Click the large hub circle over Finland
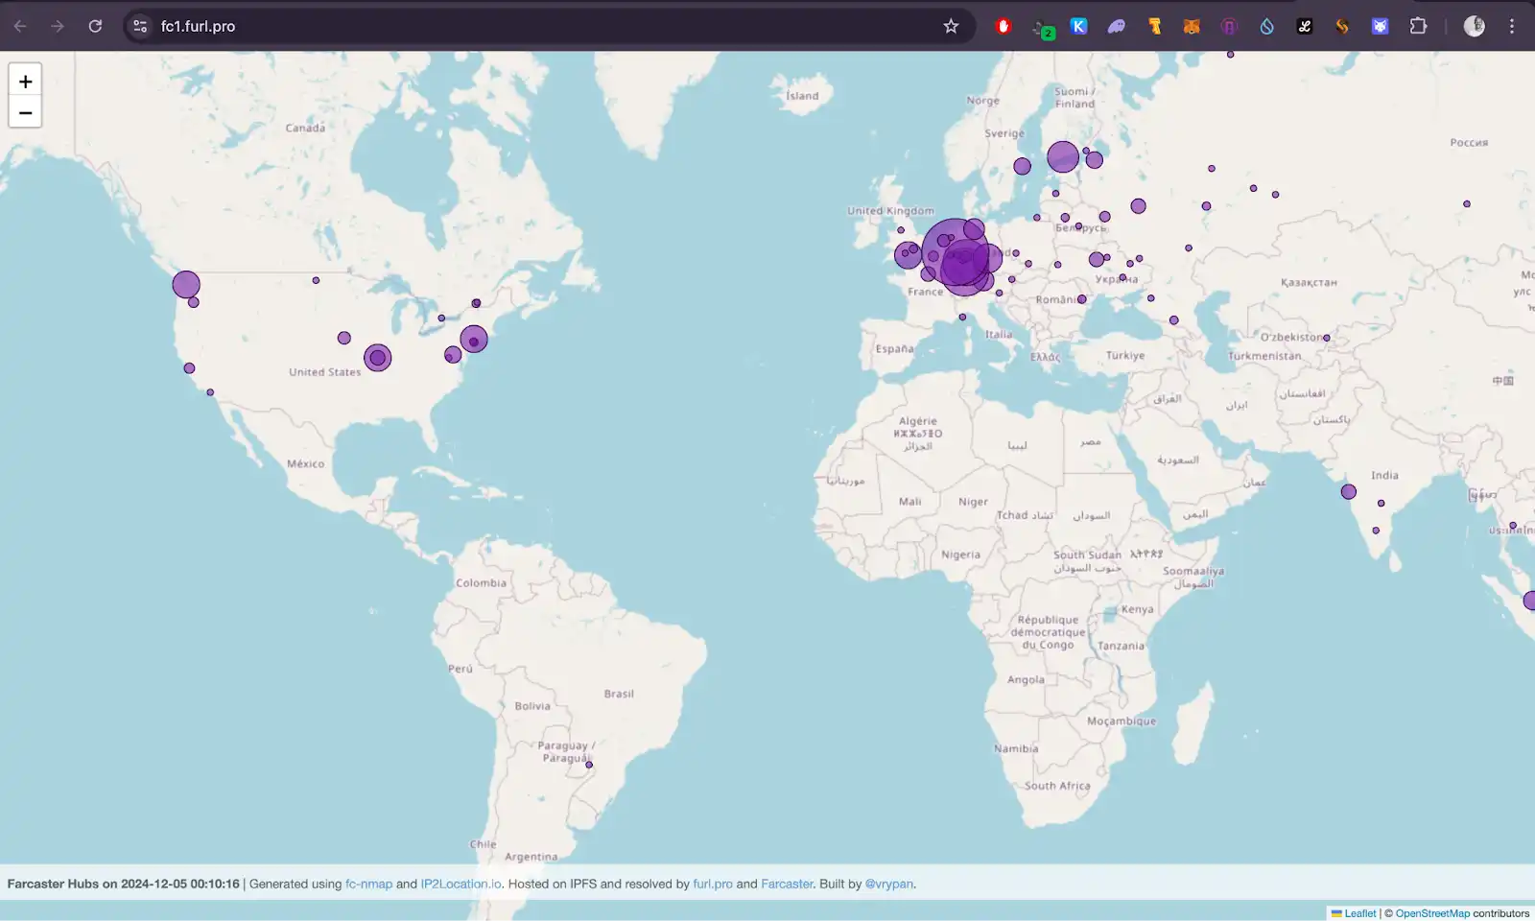 tap(1062, 156)
